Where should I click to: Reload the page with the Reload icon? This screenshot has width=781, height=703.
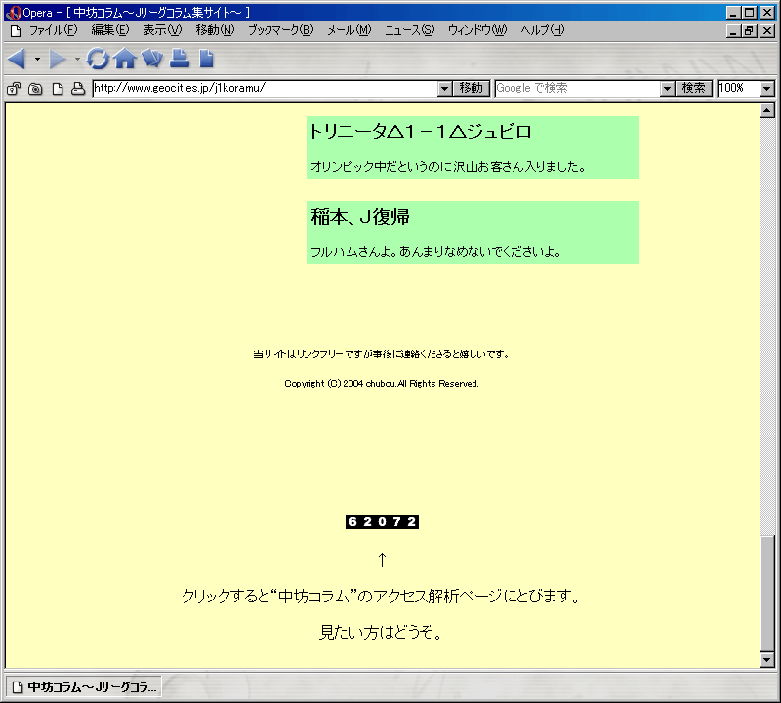[x=98, y=59]
